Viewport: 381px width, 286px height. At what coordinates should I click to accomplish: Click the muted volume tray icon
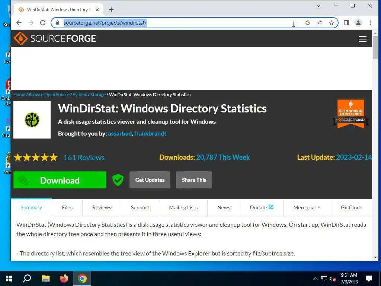tap(333, 279)
